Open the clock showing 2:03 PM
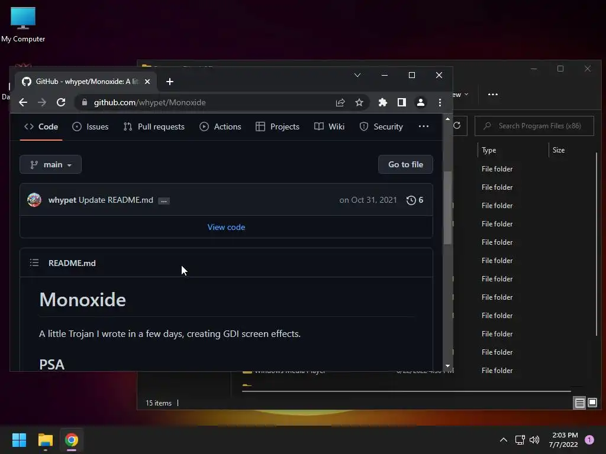The height and width of the screenshot is (454, 606). tap(563, 440)
